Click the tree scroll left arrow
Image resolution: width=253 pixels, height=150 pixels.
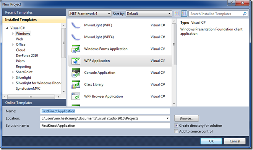pos(5,97)
